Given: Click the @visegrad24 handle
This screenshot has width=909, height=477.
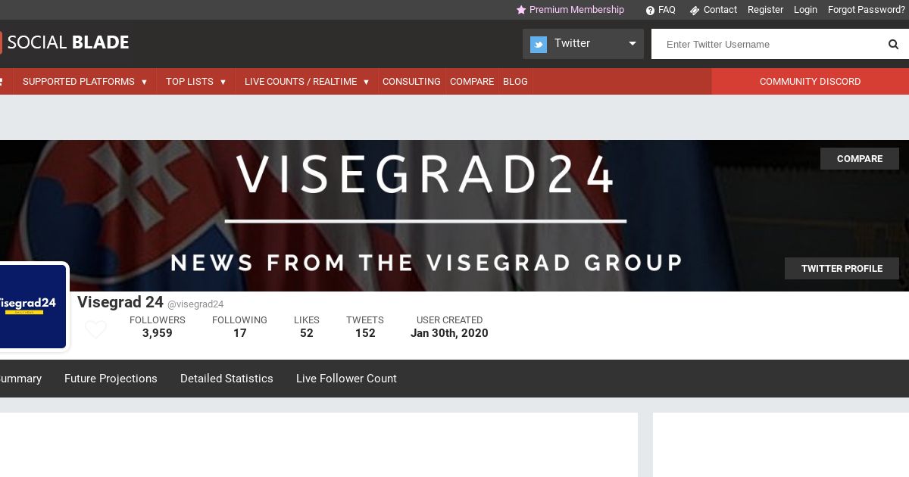Looking at the screenshot, I should [x=195, y=304].
